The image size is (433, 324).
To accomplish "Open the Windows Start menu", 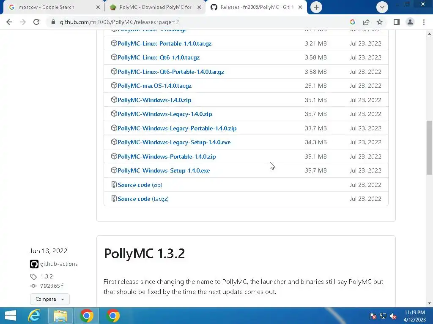I will (x=11, y=316).
